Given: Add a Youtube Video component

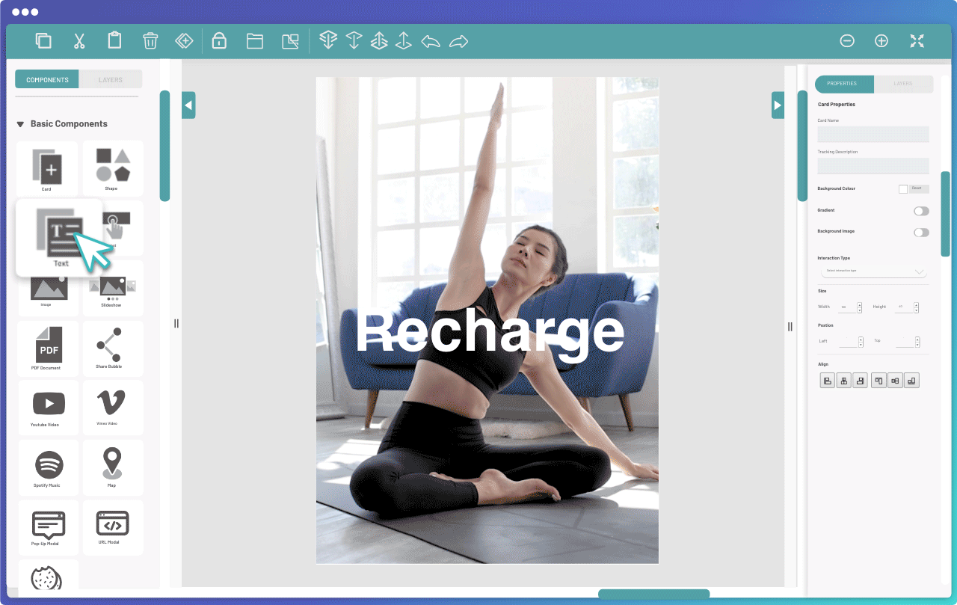Looking at the screenshot, I should click(49, 408).
